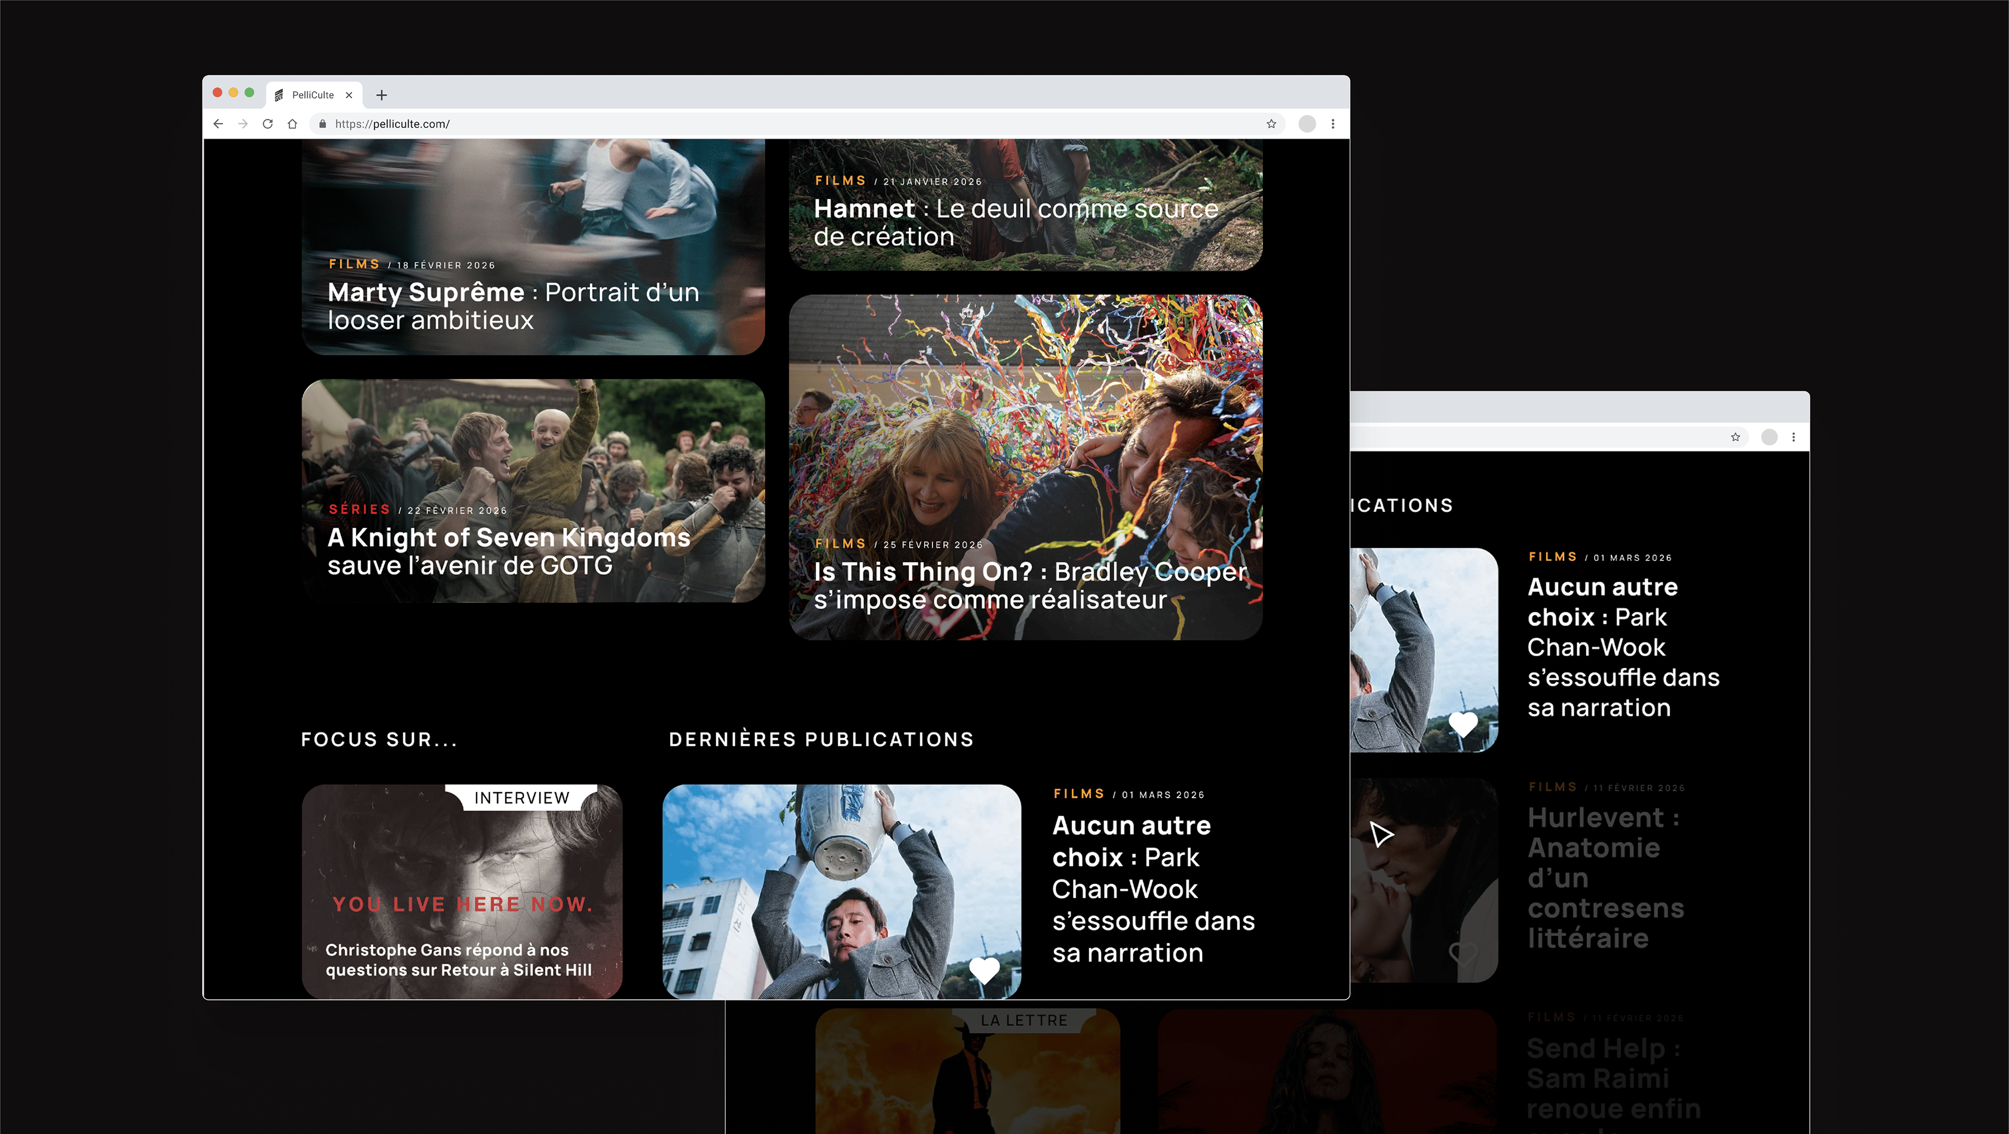This screenshot has width=2009, height=1134.
Task: Bookmark star in the second browser window
Action: [x=1735, y=437]
